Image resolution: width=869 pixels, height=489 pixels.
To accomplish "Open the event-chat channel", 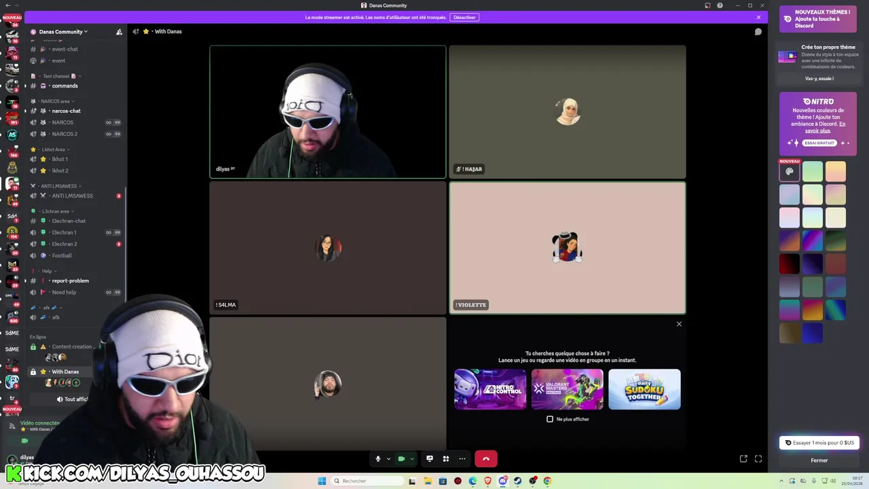I will tap(64, 49).
